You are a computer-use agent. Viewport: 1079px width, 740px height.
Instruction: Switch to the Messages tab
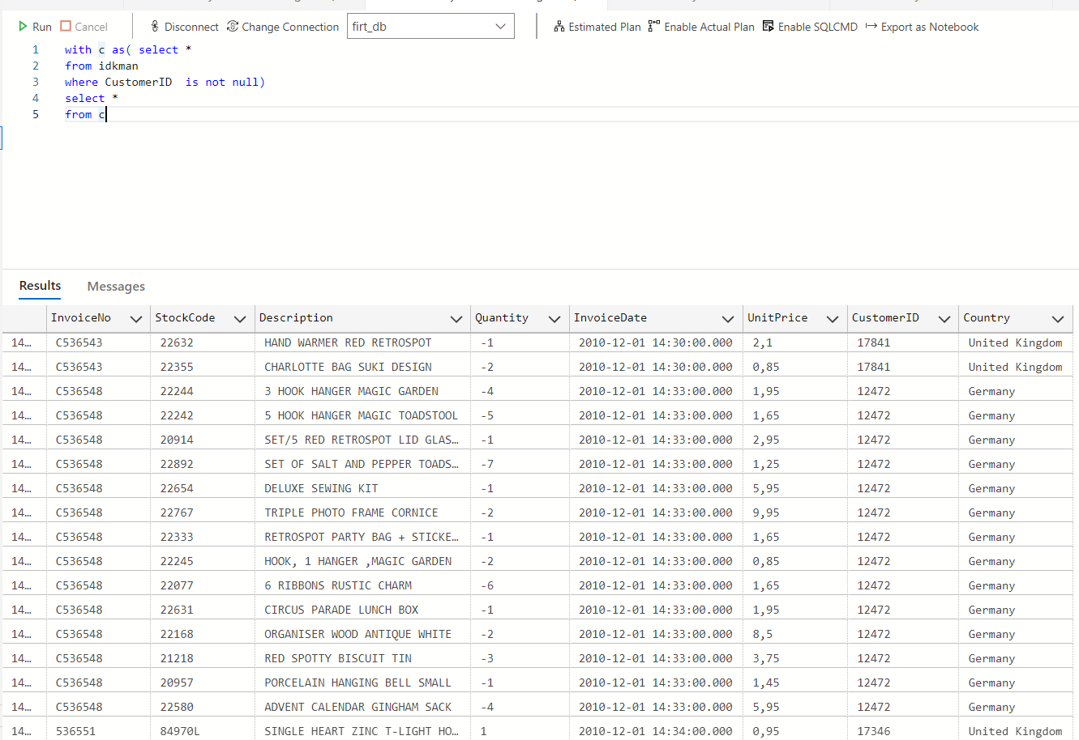click(x=116, y=286)
